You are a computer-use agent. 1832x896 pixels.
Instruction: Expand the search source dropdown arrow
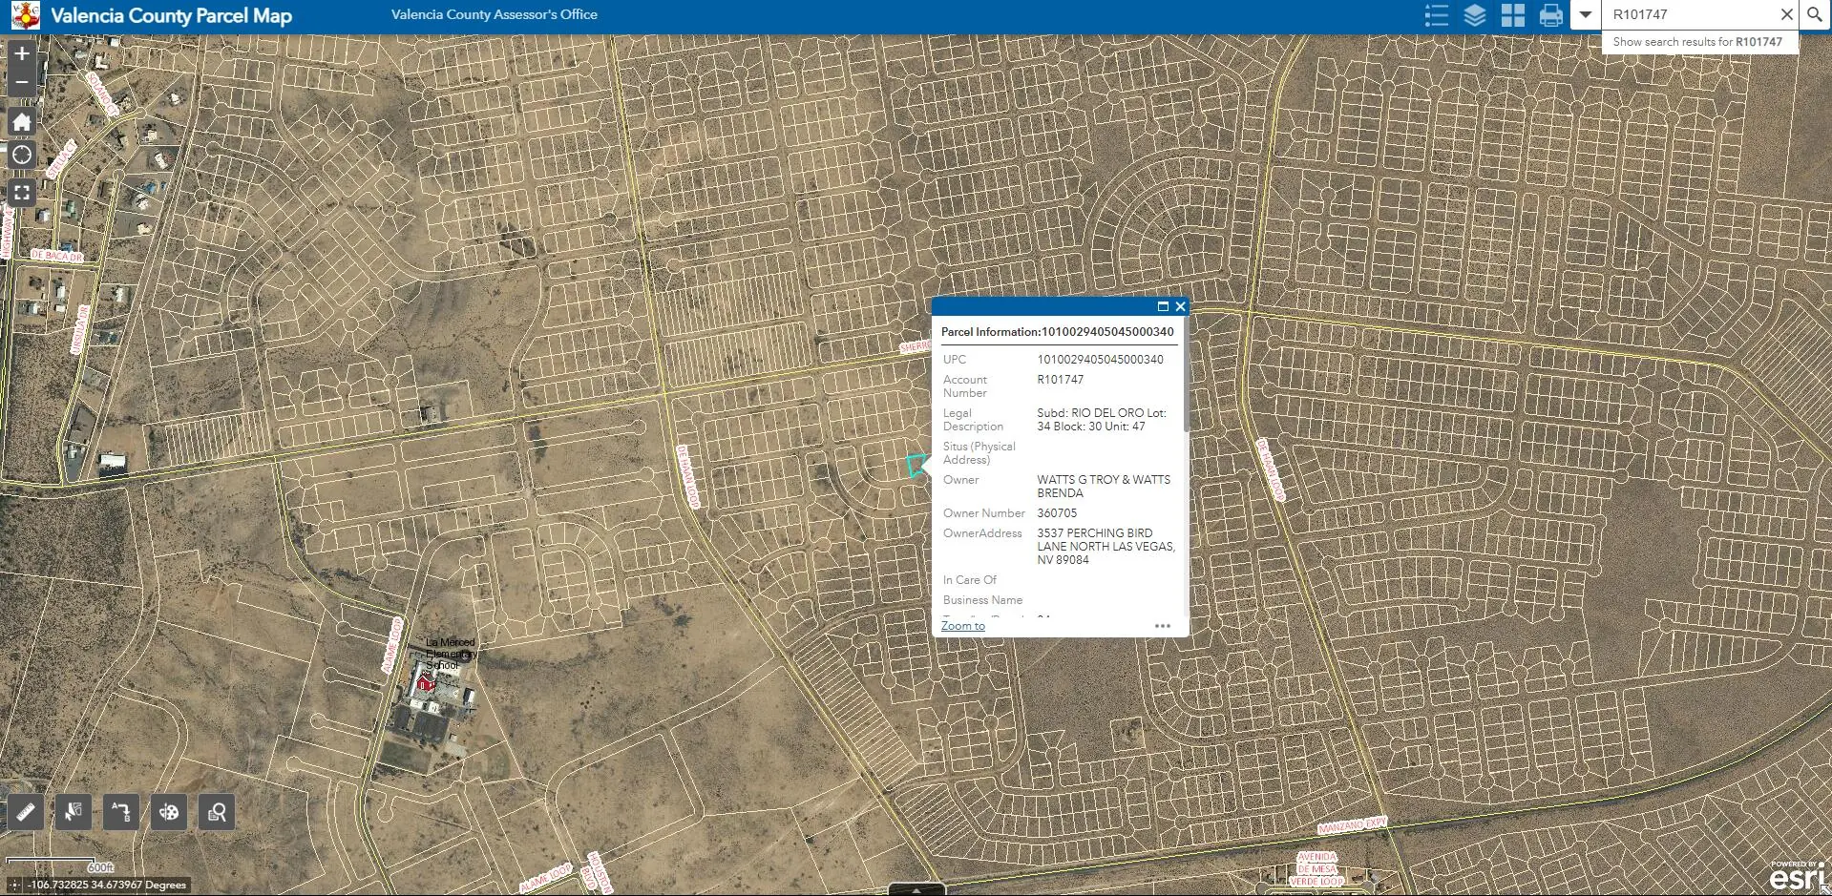pos(1586,14)
